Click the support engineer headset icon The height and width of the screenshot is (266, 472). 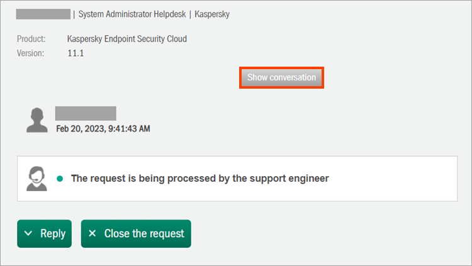[x=37, y=179]
